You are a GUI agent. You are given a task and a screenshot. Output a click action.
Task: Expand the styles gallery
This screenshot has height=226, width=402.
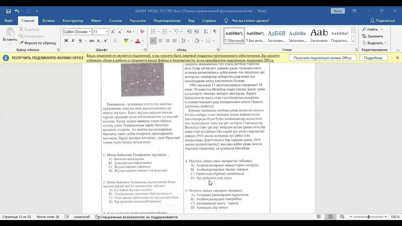(x=353, y=41)
